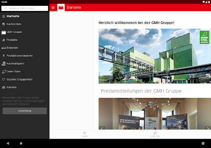This screenshot has width=211, height=148.
Task: Open Produkte section icon
Action: [x=4, y=40]
